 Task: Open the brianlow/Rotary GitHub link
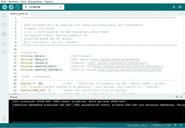point(115,60)
